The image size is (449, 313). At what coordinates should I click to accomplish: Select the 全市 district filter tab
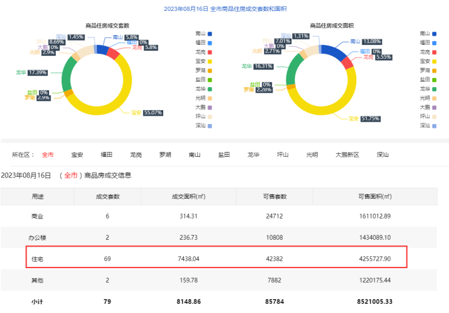pos(47,155)
